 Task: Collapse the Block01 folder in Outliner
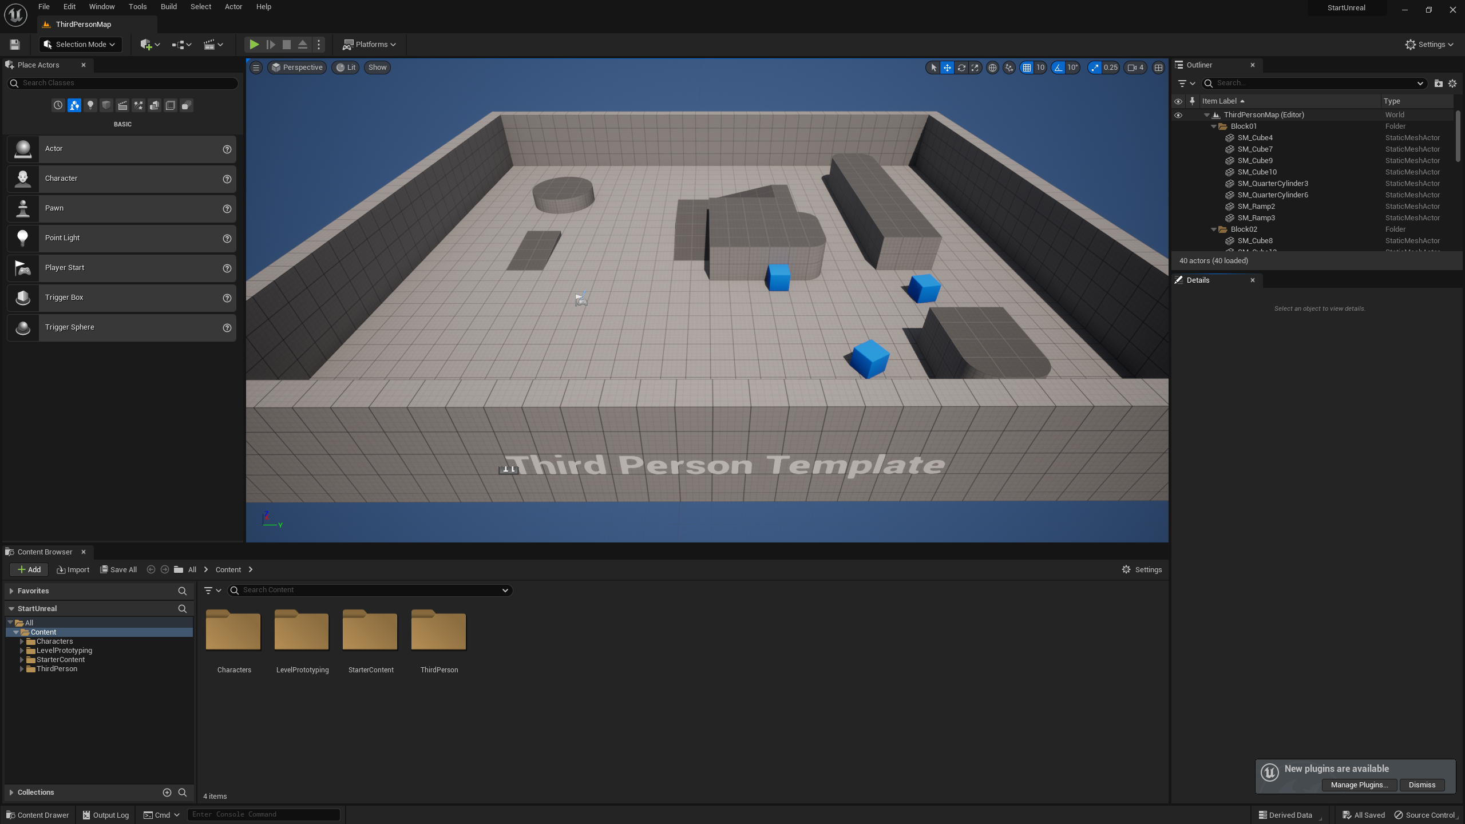pyautogui.click(x=1214, y=126)
